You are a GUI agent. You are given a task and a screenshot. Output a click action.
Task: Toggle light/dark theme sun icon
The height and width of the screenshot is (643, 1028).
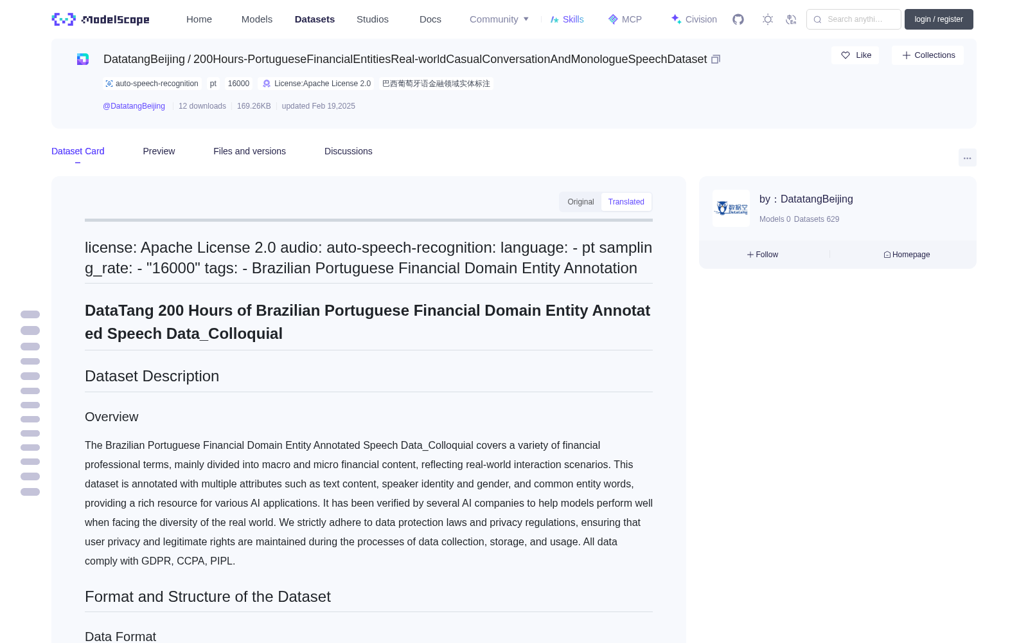768,19
